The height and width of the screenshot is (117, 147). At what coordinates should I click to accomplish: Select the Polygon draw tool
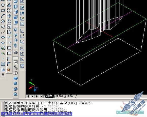pyautogui.click(x=3, y=5)
